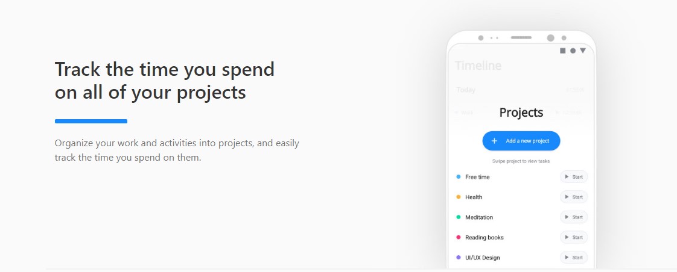
Task: Click the circle icon in phone status bar
Action: tap(573, 51)
